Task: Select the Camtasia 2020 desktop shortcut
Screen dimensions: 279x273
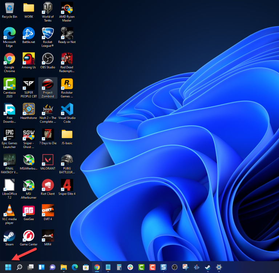Action: tap(9, 88)
